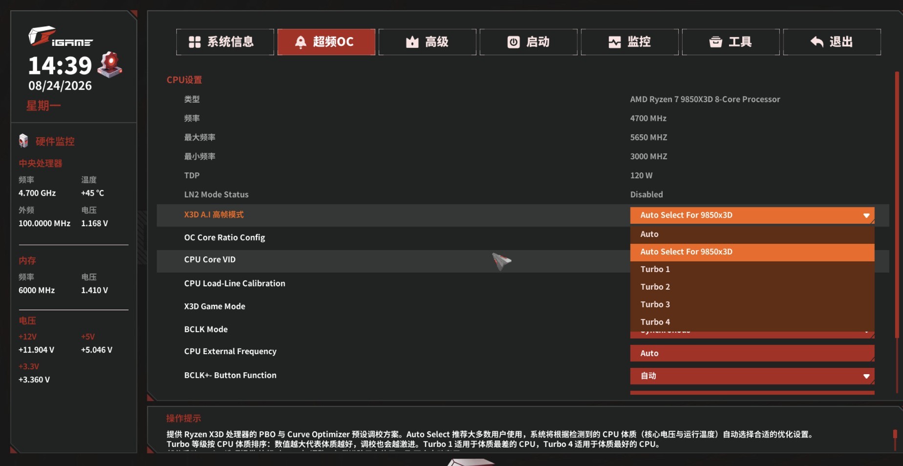This screenshot has height=466, width=903.
Task: Open the 启动 tab
Action: (x=529, y=42)
